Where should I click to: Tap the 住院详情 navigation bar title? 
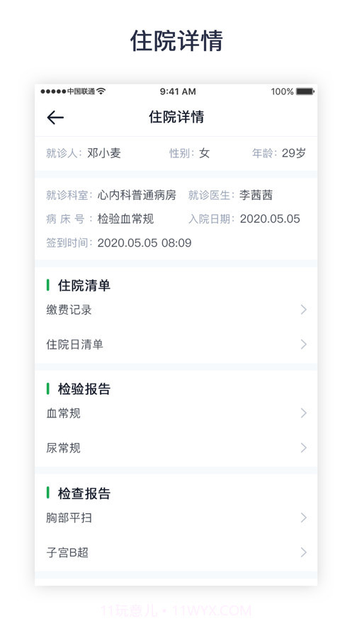(176, 117)
